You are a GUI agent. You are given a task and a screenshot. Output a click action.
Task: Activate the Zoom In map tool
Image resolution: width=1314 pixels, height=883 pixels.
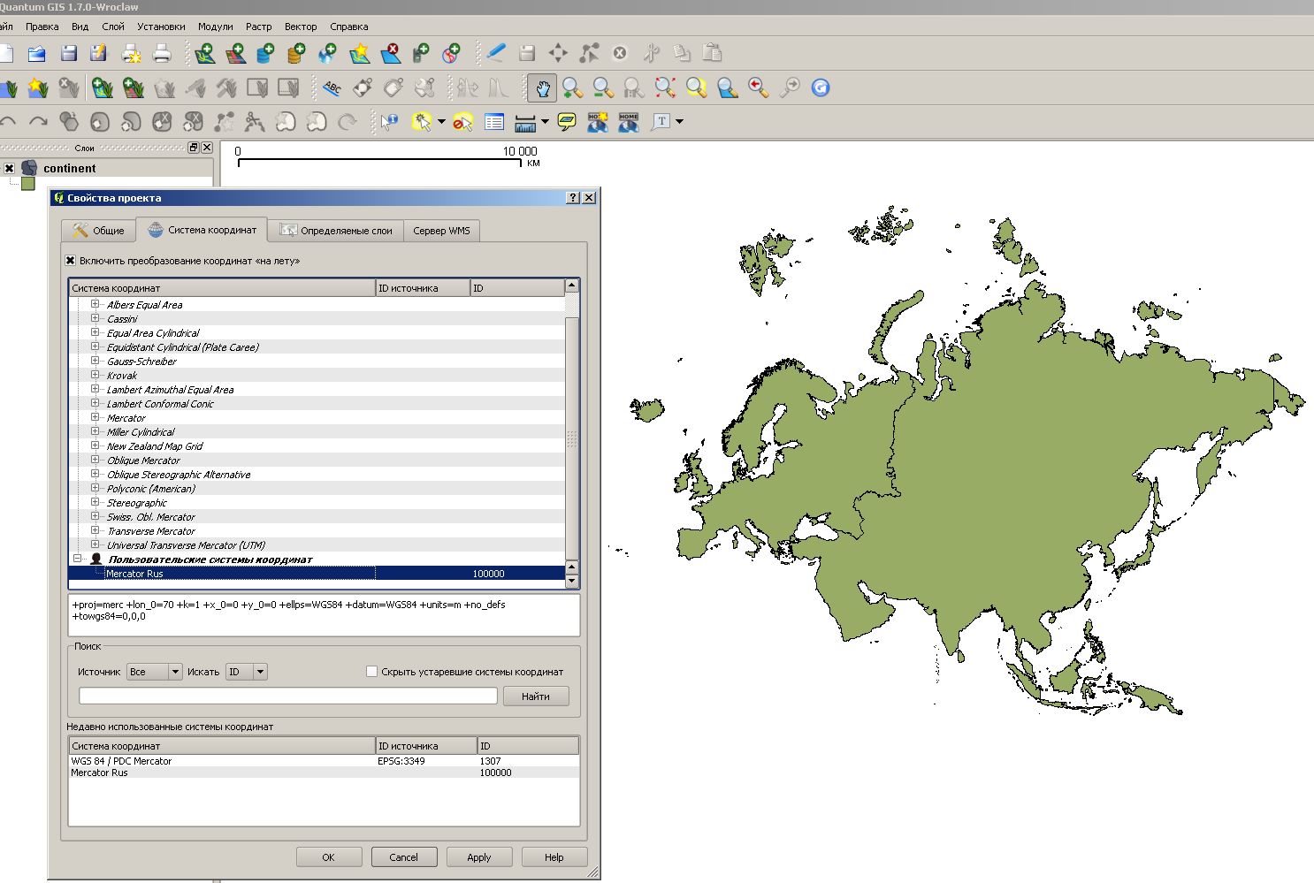571,88
